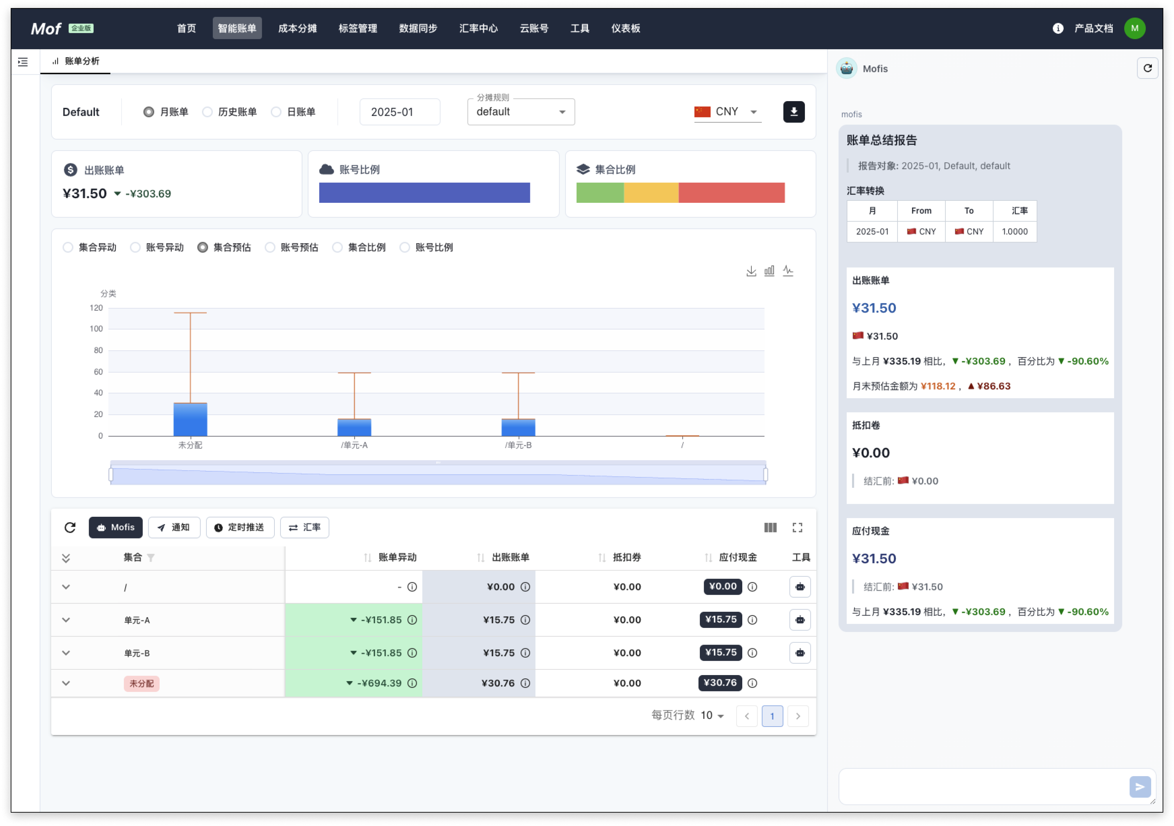Open the 产品文档 link
Viewport: 1174px width, 826px height.
point(1093,28)
